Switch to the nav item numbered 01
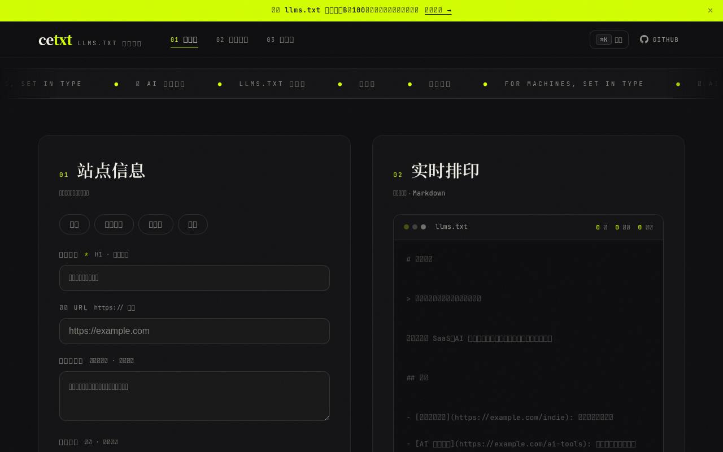 [184, 40]
